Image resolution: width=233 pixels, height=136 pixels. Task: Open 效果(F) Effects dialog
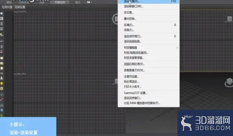[x=149, y=30]
